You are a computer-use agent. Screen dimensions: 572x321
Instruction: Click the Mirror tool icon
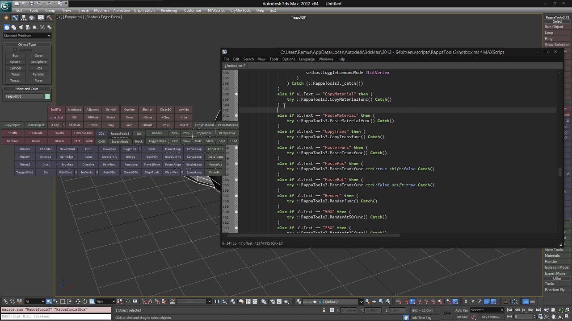click(x=217, y=301)
